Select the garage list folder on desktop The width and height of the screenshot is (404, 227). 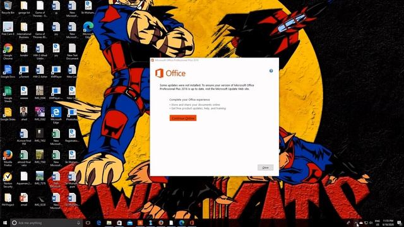(x=24, y=8)
